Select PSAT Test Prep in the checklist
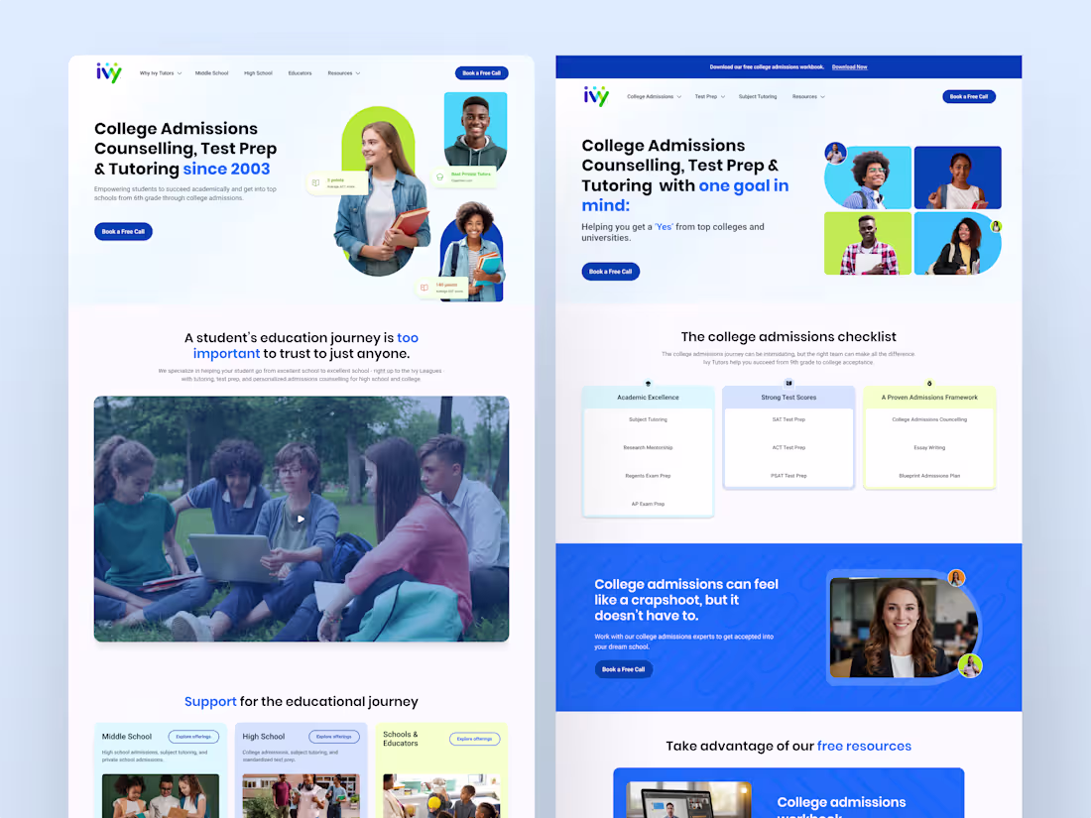This screenshot has width=1091, height=818. tap(788, 476)
